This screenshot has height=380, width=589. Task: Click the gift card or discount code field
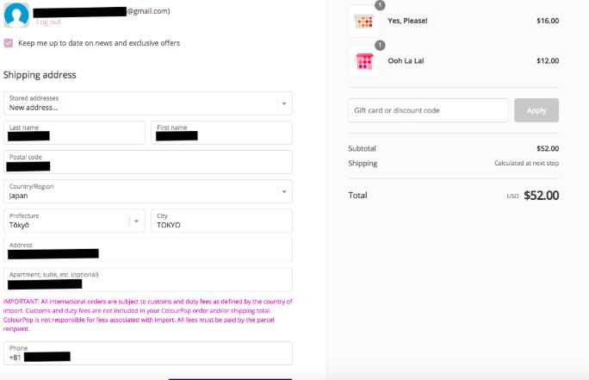click(428, 110)
